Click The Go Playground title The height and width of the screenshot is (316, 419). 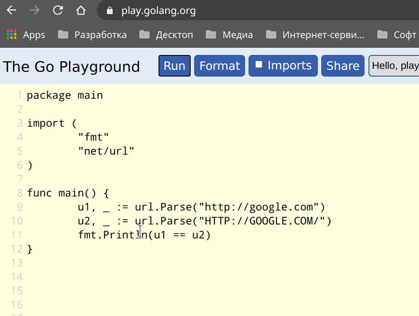(x=71, y=66)
